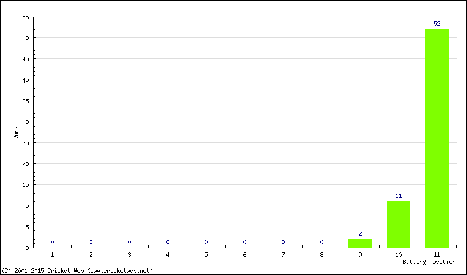
Task: Click the x-axis label for position 1
Action: click(x=52, y=255)
